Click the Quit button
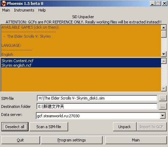This screenshot has width=168, height=147. coord(20,140)
